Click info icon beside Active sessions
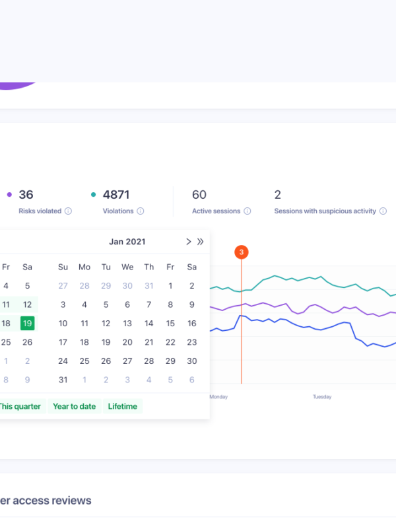396x529 pixels. coord(247,211)
